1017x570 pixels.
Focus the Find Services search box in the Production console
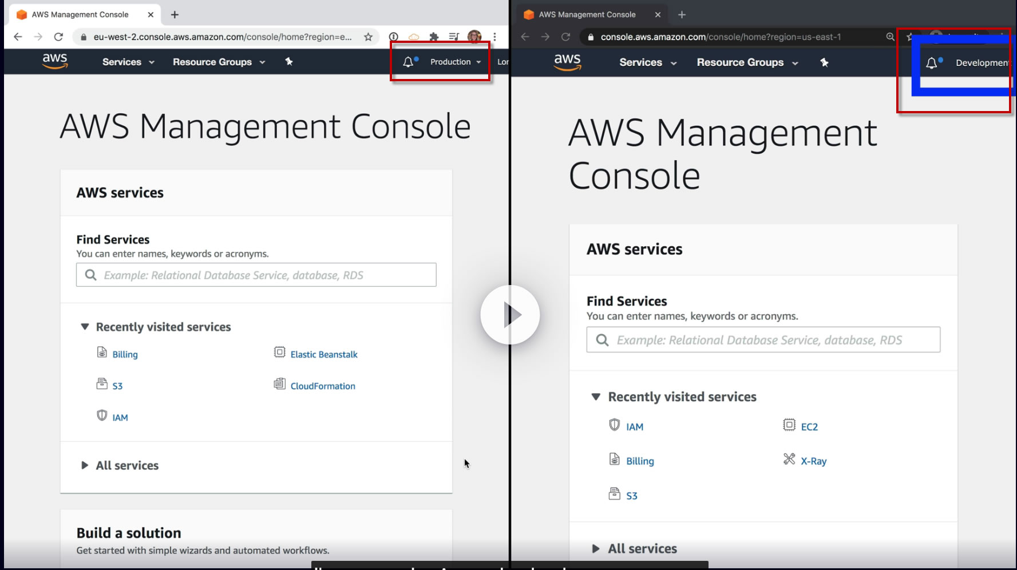pos(256,275)
